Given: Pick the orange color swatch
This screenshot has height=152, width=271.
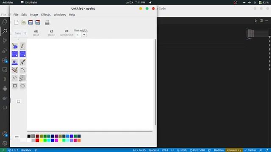Looking at the screenshot, I should 79,140.
